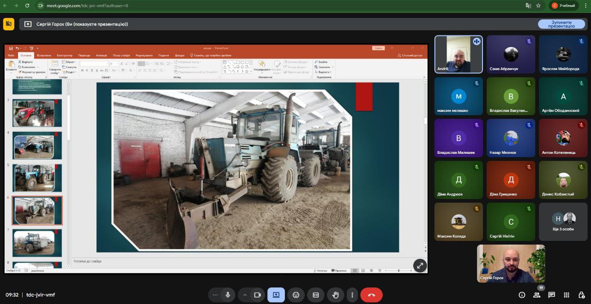Open audio settings via dots beside microphone
Screen dimensions: 591x304
point(215,295)
